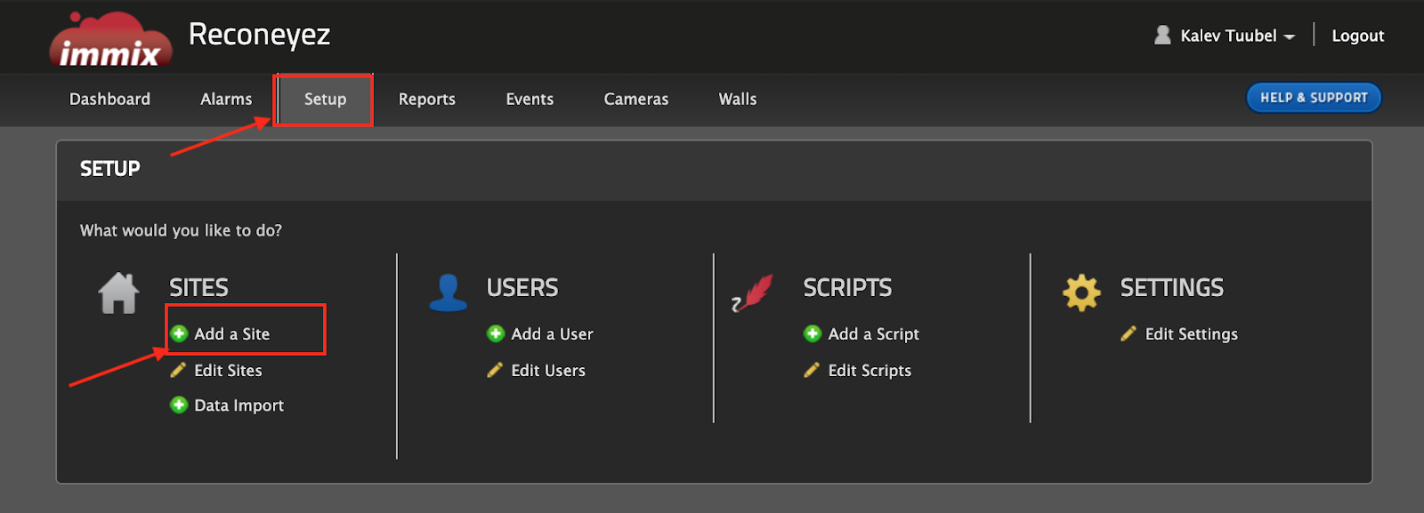Click the green plus icon beside Add a Site
Image resolution: width=1424 pixels, height=513 pixels.
[x=179, y=333]
